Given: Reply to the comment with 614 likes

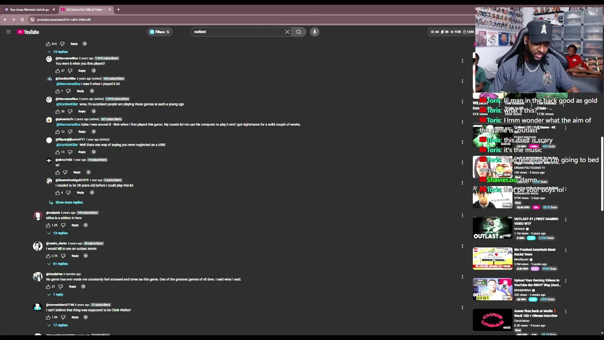Looking at the screenshot, I should 74,44.
